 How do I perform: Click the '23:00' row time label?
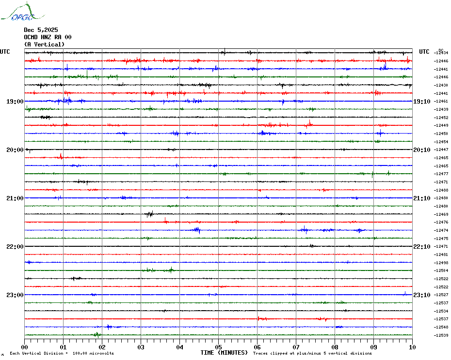15,295
